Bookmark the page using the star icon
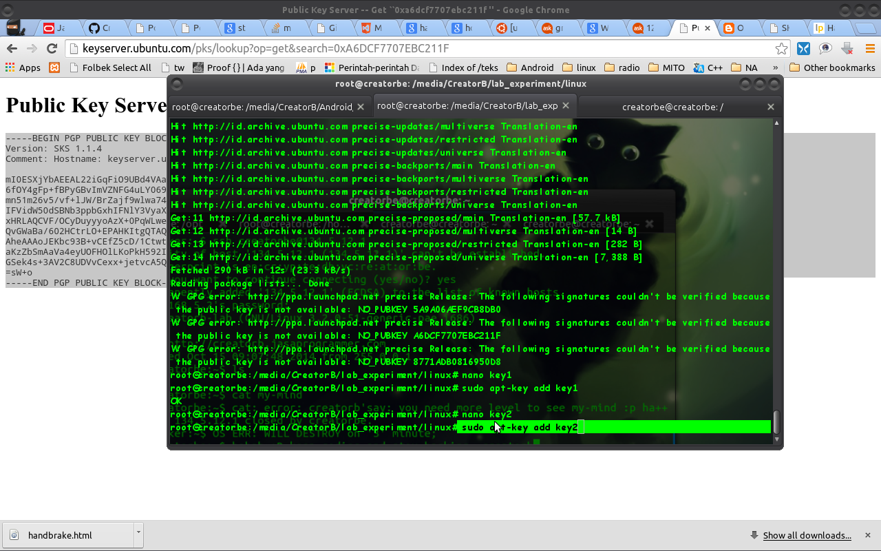The width and height of the screenshot is (881, 551). point(781,49)
